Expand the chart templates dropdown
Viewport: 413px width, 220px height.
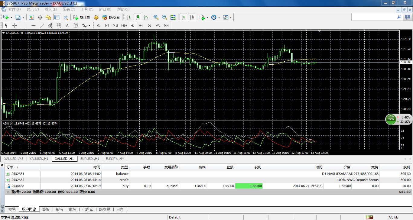231,18
